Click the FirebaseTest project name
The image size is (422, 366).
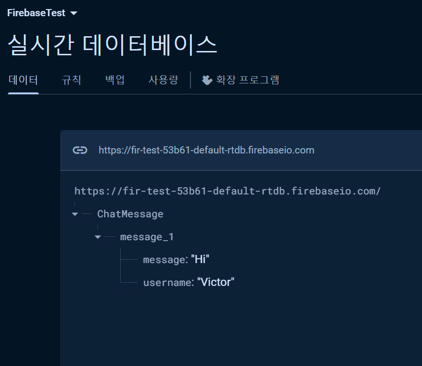36,13
